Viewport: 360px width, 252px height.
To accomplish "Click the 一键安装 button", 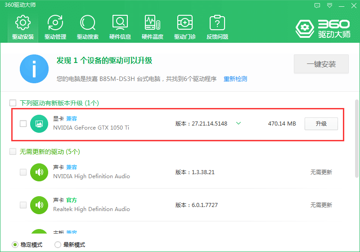I will click(321, 64).
